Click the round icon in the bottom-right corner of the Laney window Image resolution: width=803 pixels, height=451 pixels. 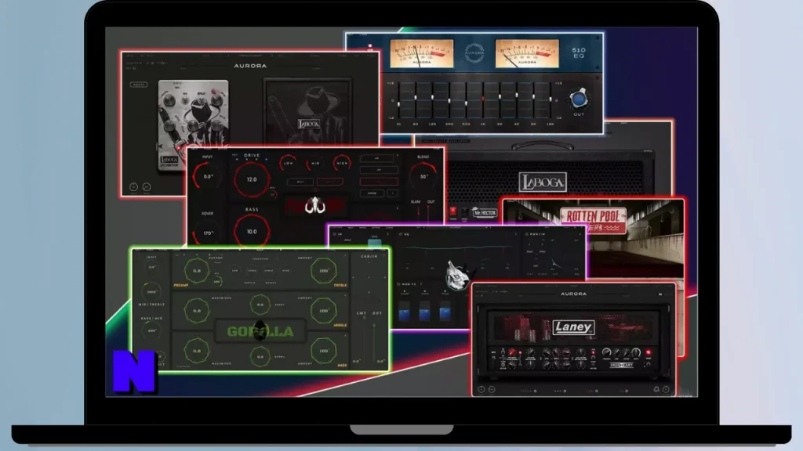(666, 390)
